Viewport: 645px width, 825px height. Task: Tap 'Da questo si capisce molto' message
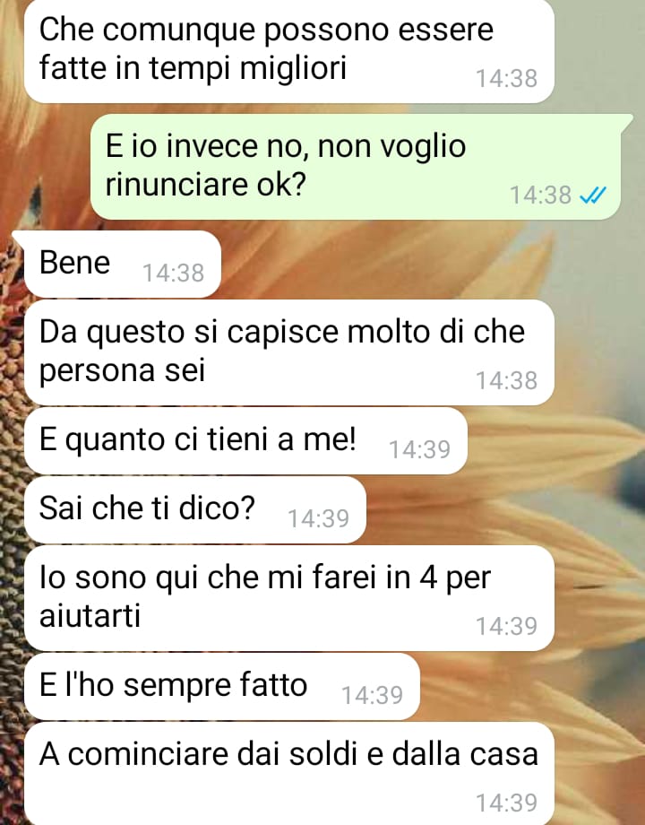tap(289, 352)
